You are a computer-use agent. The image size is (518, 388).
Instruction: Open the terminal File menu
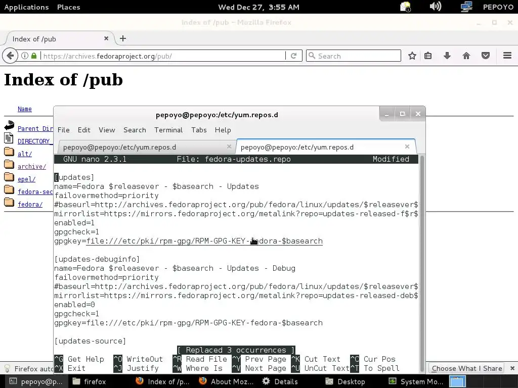(x=63, y=130)
